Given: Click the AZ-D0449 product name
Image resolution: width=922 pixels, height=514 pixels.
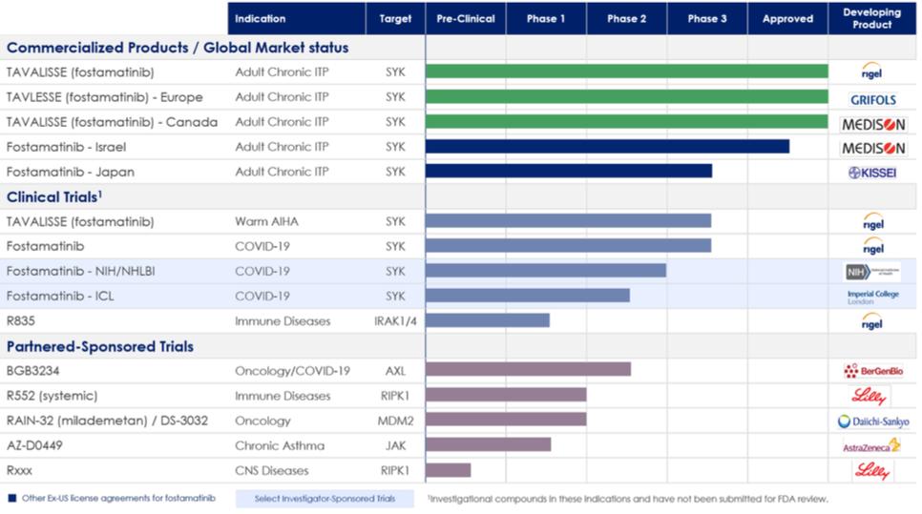Looking at the screenshot, I should pyautogui.click(x=34, y=445).
